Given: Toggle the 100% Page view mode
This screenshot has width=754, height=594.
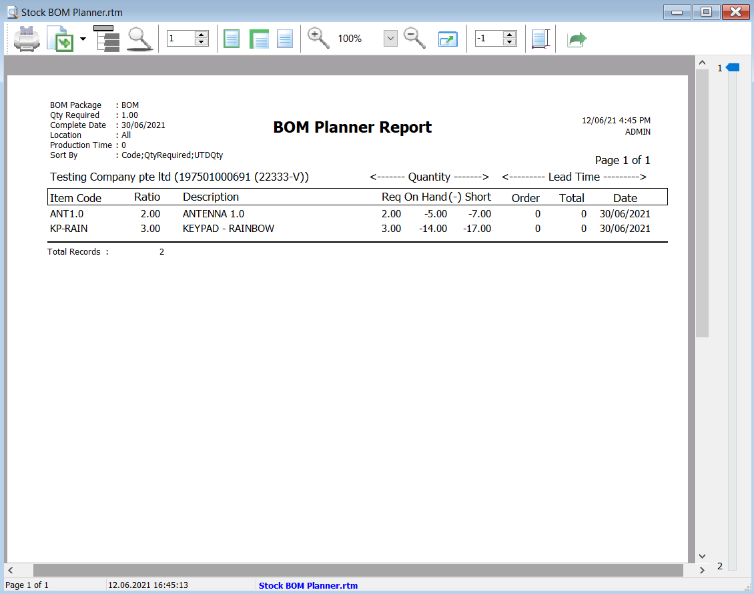Looking at the screenshot, I should point(284,38).
